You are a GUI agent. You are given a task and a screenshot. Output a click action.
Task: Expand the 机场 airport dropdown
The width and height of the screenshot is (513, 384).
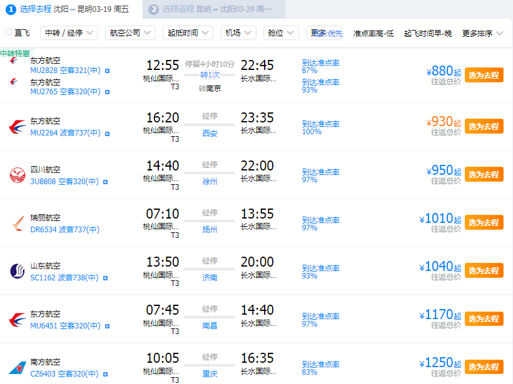coord(238,33)
